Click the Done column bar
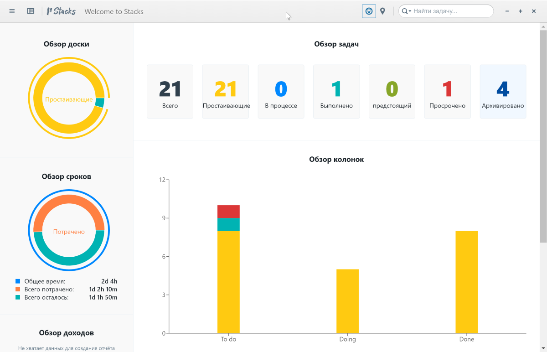This screenshot has width=547, height=352. 466,282
